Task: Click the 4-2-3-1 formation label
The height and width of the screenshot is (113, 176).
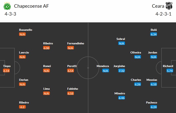Action: point(164,14)
